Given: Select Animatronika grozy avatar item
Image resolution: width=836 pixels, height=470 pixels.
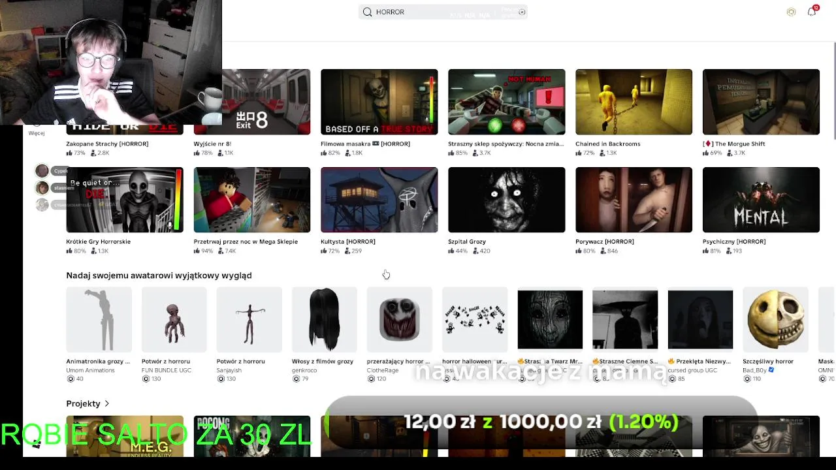Looking at the screenshot, I should coord(99,320).
